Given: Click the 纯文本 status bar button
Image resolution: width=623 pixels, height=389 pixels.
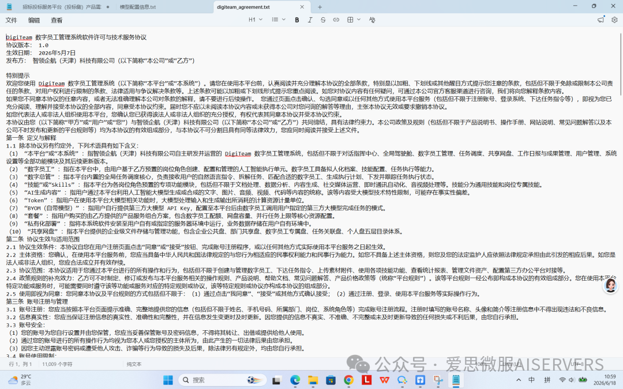Looking at the screenshot, I should click(134, 364).
